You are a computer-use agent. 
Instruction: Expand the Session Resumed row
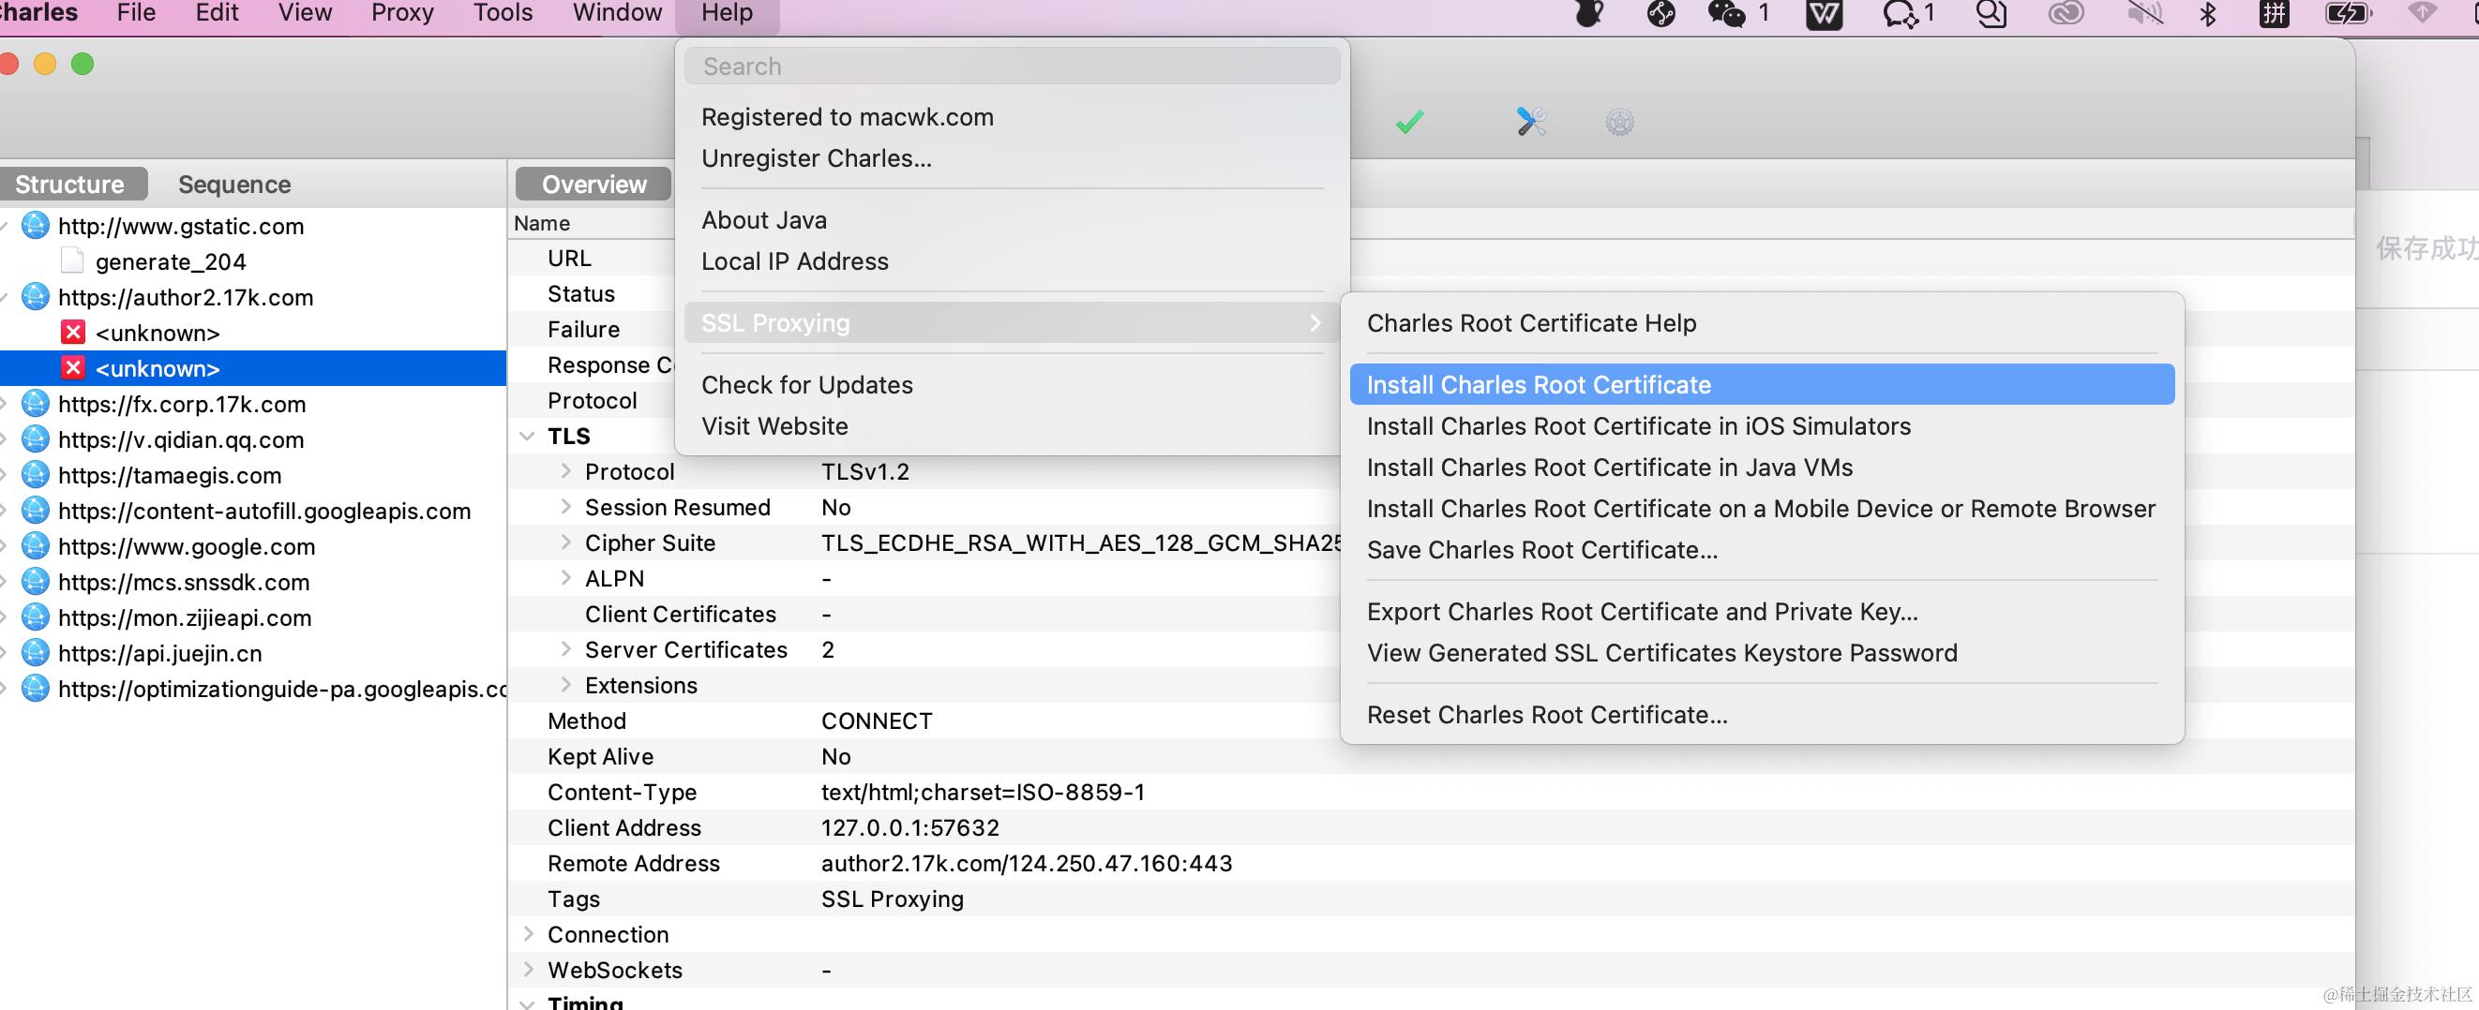566,507
